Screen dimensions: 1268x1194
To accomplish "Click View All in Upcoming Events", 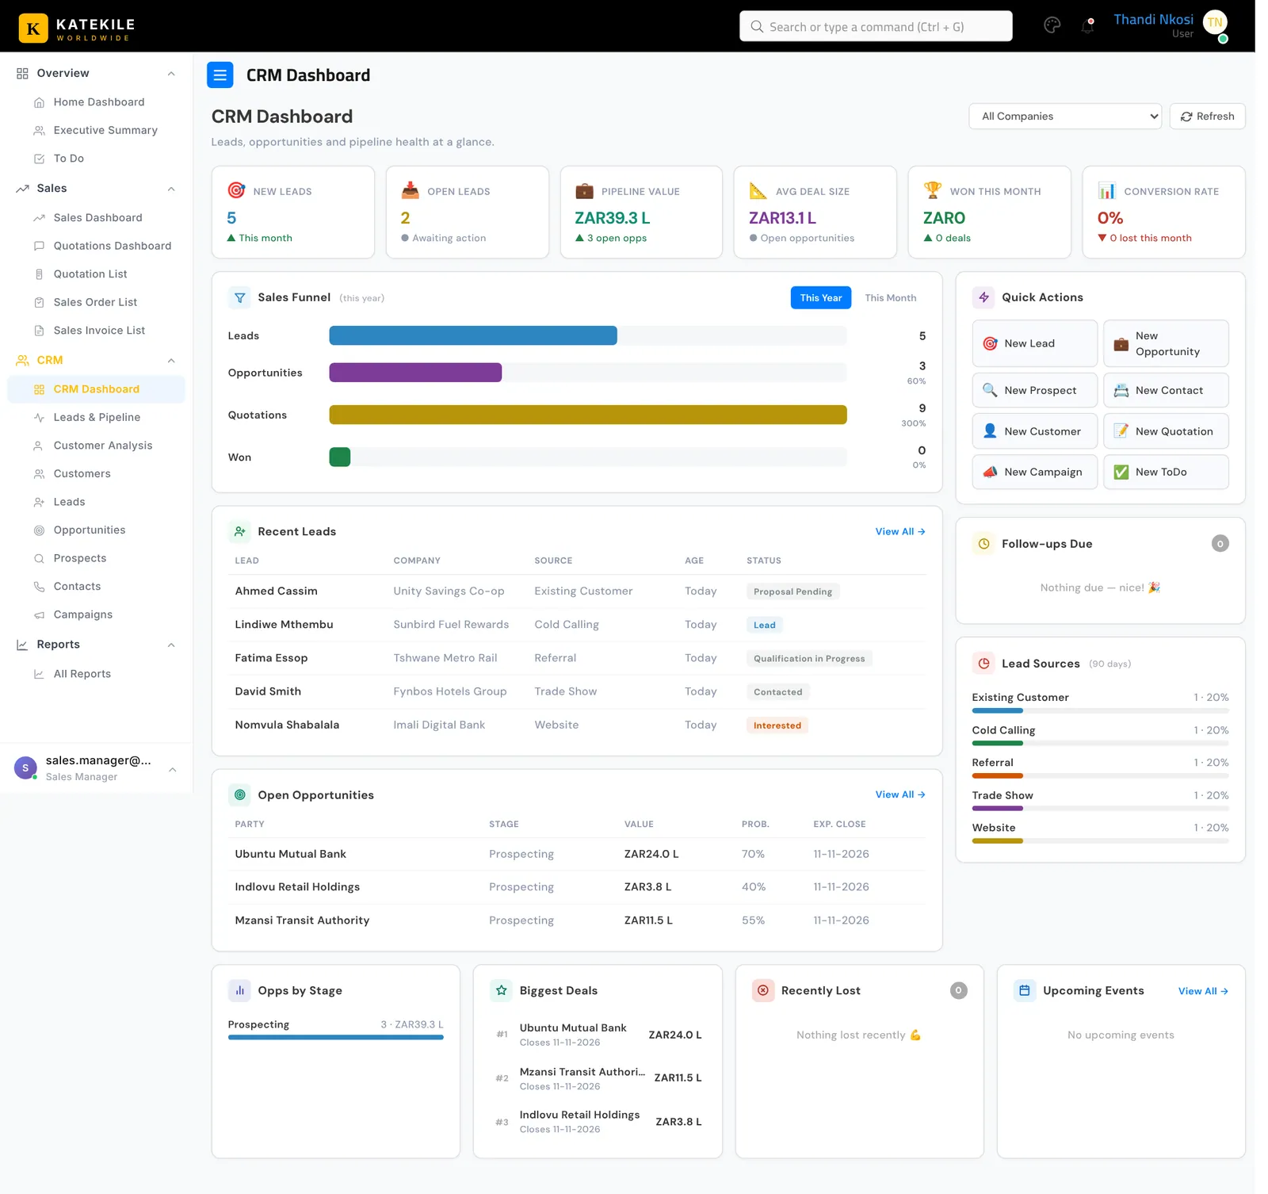I will point(1202,991).
